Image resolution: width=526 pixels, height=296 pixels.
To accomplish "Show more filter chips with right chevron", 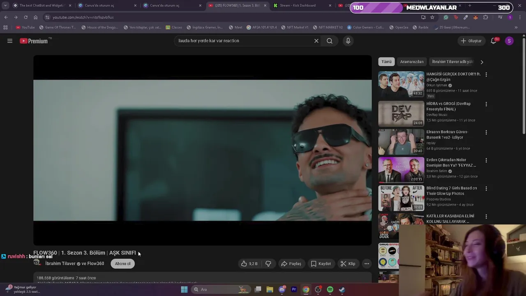I will 482,62.
